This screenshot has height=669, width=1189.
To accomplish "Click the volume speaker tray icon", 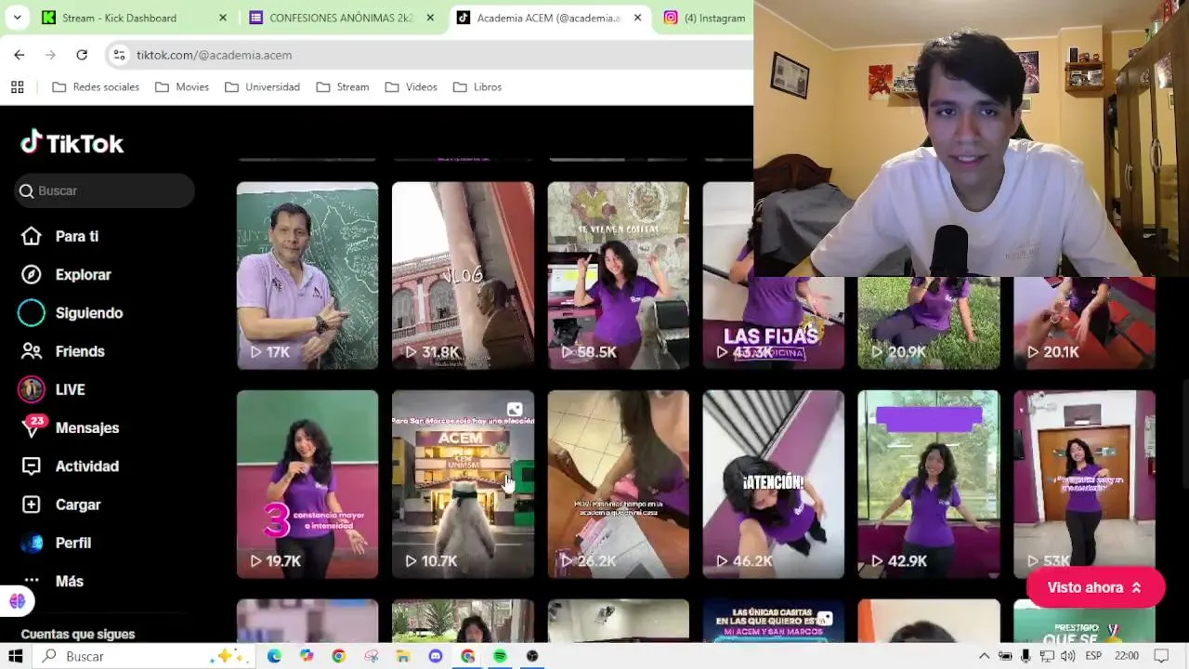I will 1067,656.
